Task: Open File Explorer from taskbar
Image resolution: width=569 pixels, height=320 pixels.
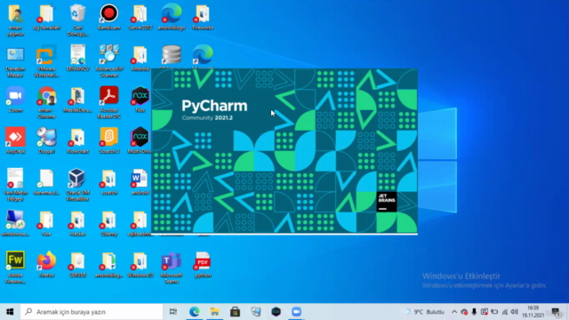Action: [x=214, y=312]
